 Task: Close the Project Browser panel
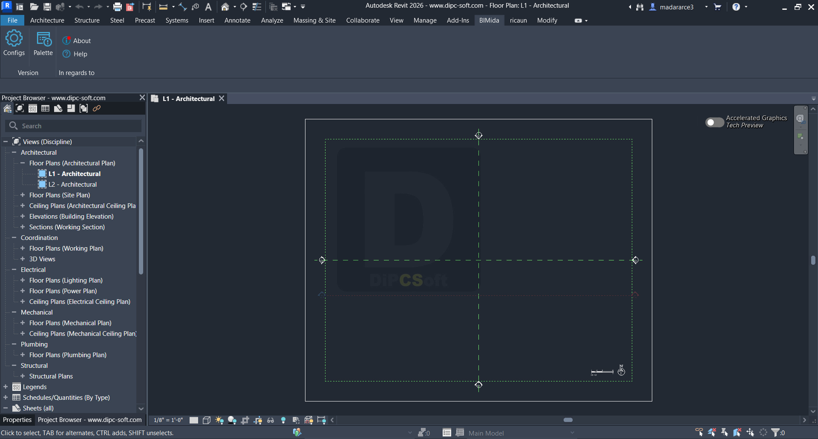(142, 98)
